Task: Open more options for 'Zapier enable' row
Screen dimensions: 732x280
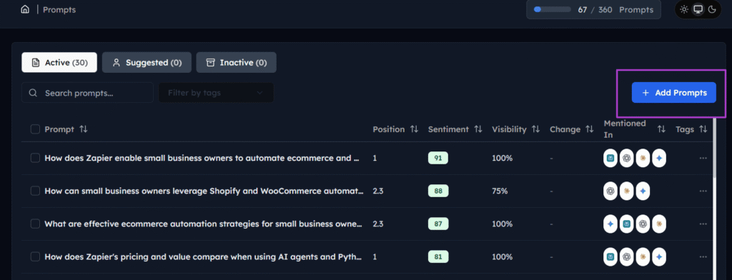Action: (x=703, y=158)
